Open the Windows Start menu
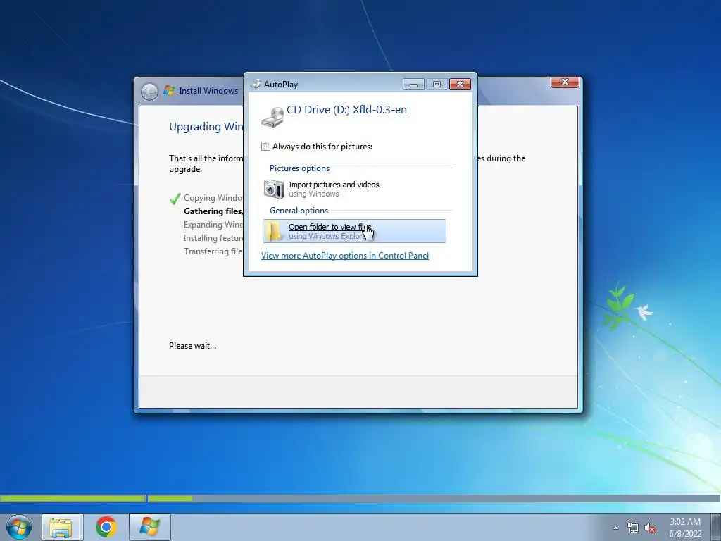721x541 pixels. [19, 527]
